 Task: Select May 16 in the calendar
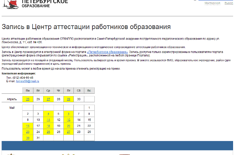28,126
